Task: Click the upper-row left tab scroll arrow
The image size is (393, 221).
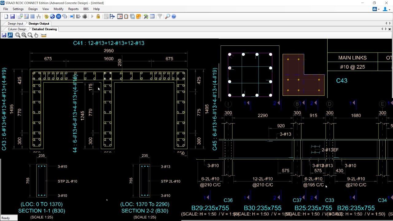Action: (x=386, y=23)
